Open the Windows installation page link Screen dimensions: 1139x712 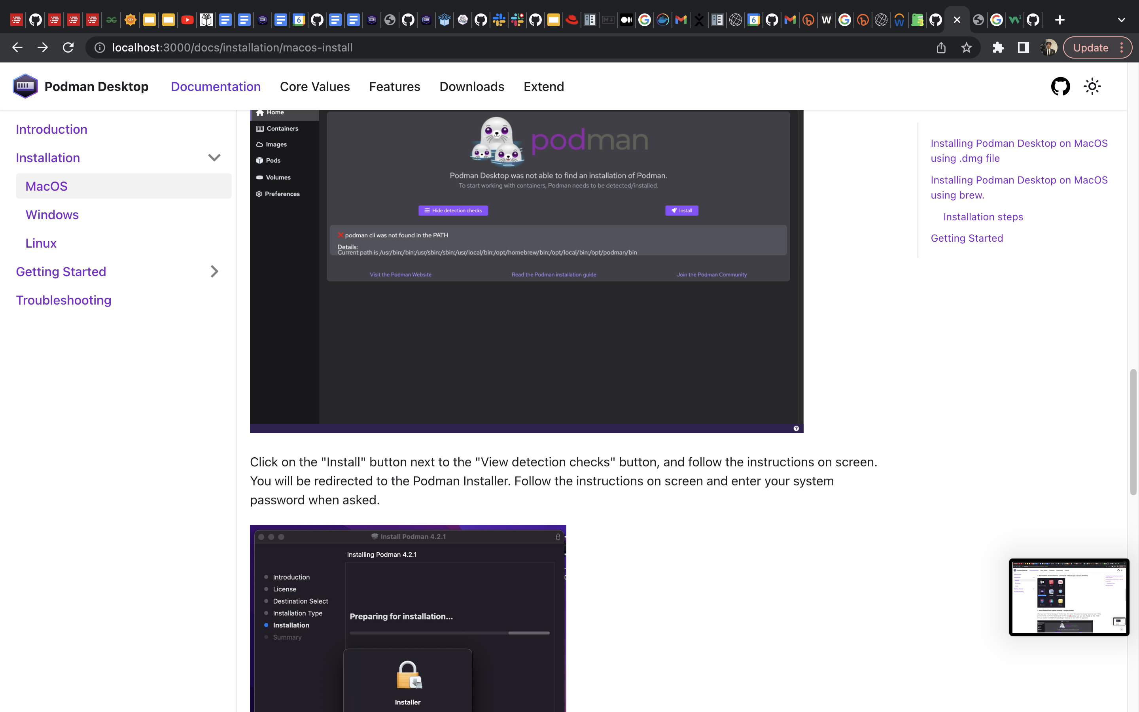tap(52, 215)
